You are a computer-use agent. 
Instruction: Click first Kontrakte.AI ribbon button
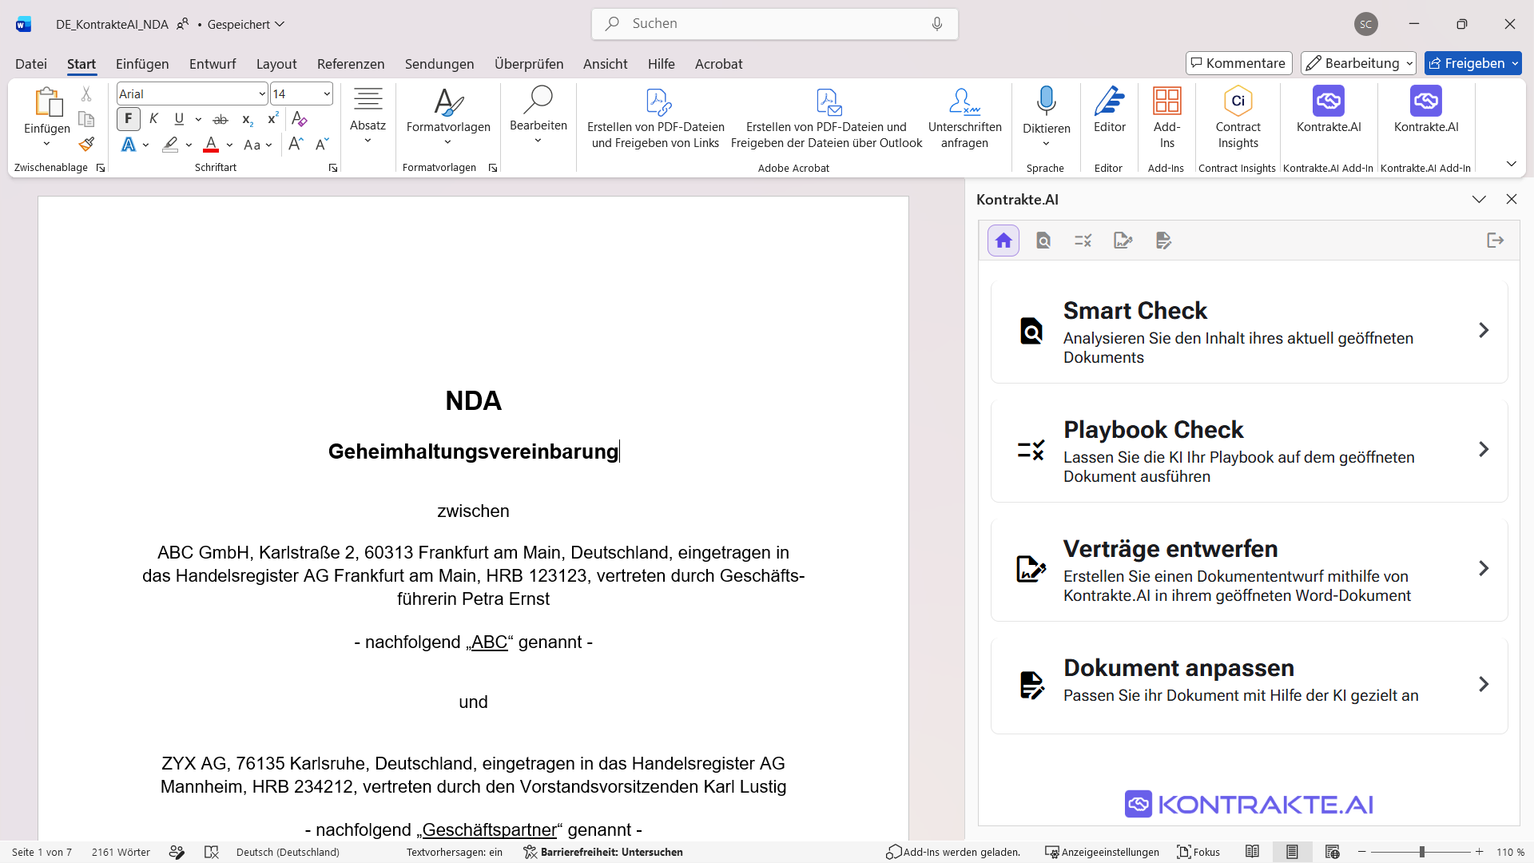1328,110
